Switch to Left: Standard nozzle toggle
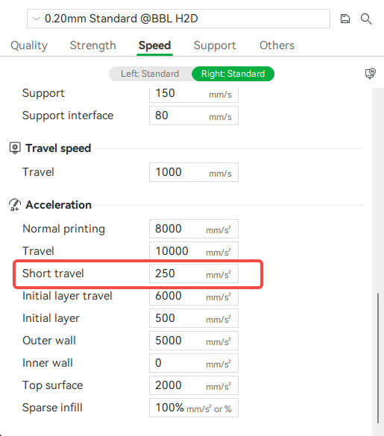The width and height of the screenshot is (384, 436). 150,74
